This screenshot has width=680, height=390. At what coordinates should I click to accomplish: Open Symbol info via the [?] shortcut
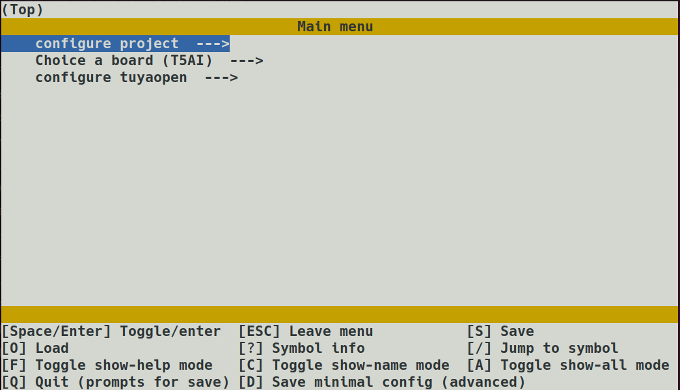pyautogui.click(x=303, y=348)
